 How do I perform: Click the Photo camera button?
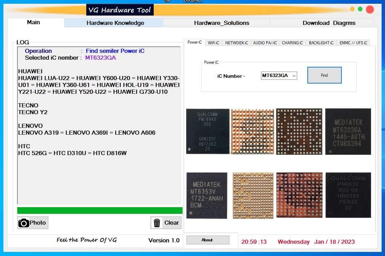click(x=33, y=223)
